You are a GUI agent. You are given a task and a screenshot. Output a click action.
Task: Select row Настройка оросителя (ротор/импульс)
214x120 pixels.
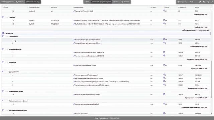point(106,85)
